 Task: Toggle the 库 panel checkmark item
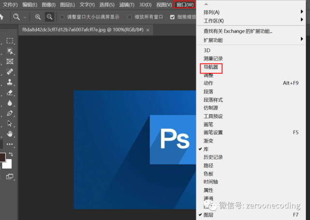[251, 149]
